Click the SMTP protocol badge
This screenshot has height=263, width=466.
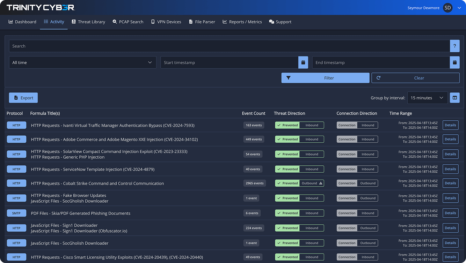click(x=16, y=213)
